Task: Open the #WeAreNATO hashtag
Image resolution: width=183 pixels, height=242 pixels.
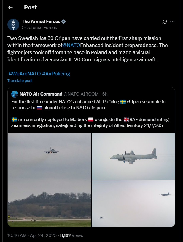Action: (x=24, y=73)
